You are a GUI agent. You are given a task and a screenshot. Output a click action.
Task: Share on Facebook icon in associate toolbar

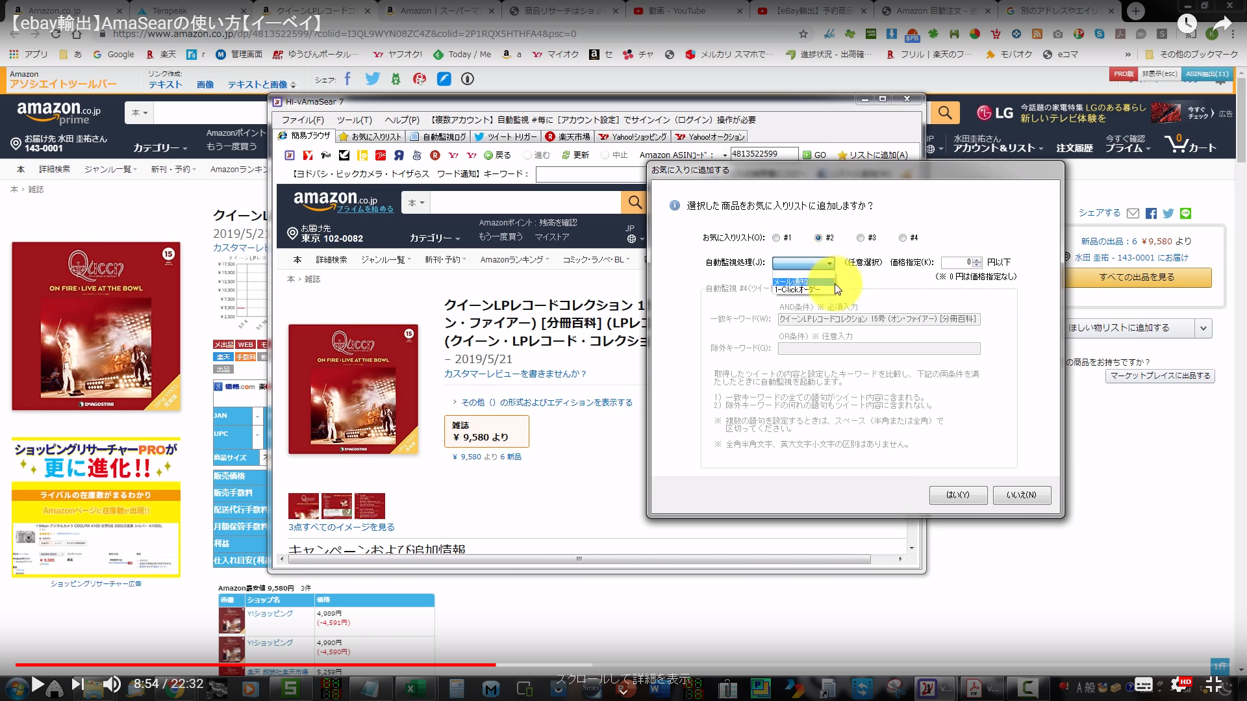pyautogui.click(x=347, y=79)
